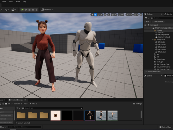Switch to Content Browser 1 tab
The height and width of the screenshot is (130, 173).
18,100
